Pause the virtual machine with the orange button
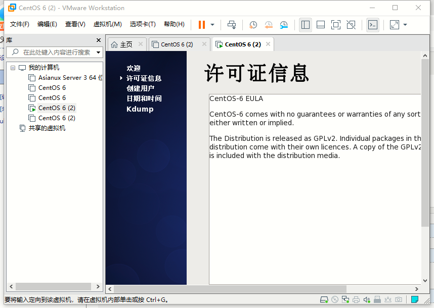 (x=202, y=25)
